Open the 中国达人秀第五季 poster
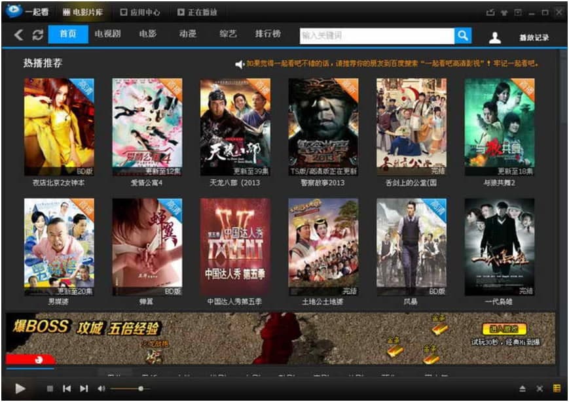The width and height of the screenshot is (569, 402). [234, 246]
